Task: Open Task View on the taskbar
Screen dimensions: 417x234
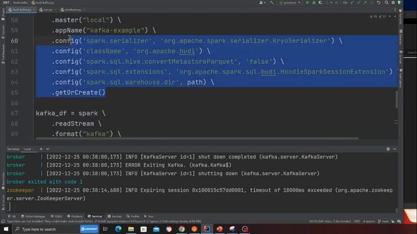Action: tap(106, 229)
